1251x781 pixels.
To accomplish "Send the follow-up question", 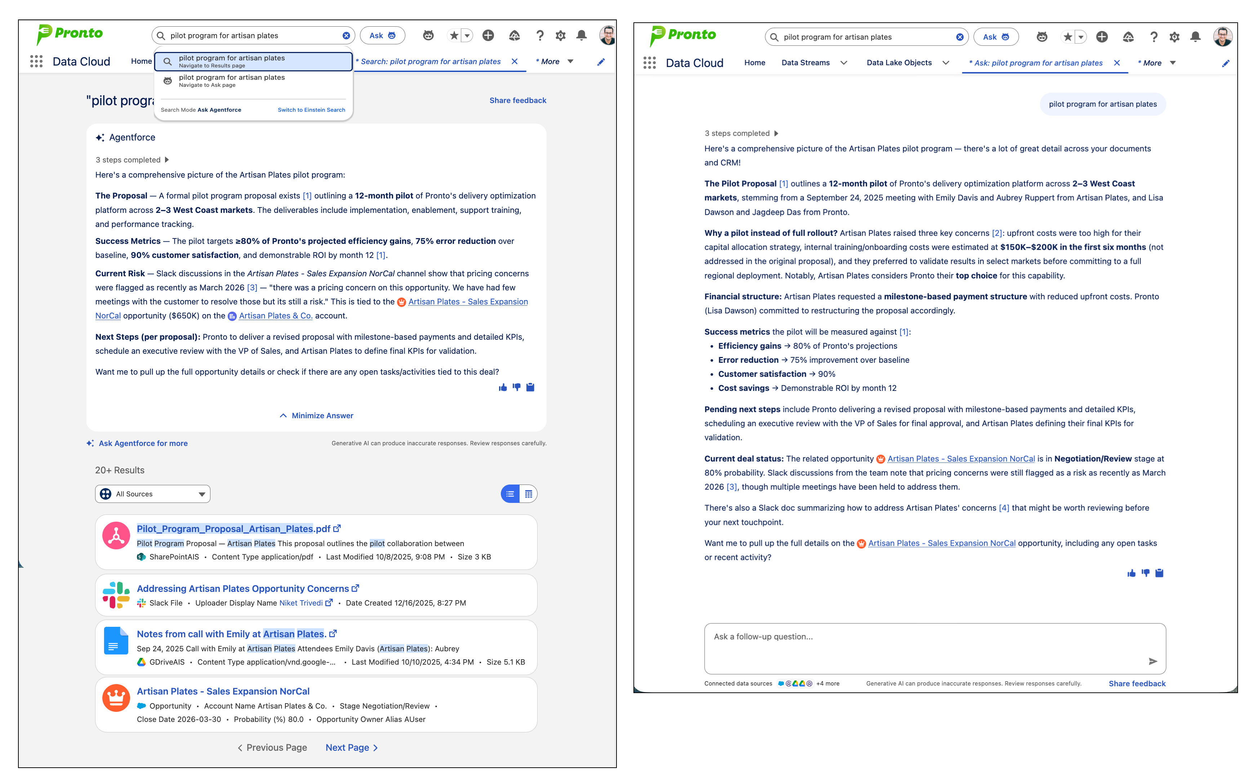I will [1152, 661].
